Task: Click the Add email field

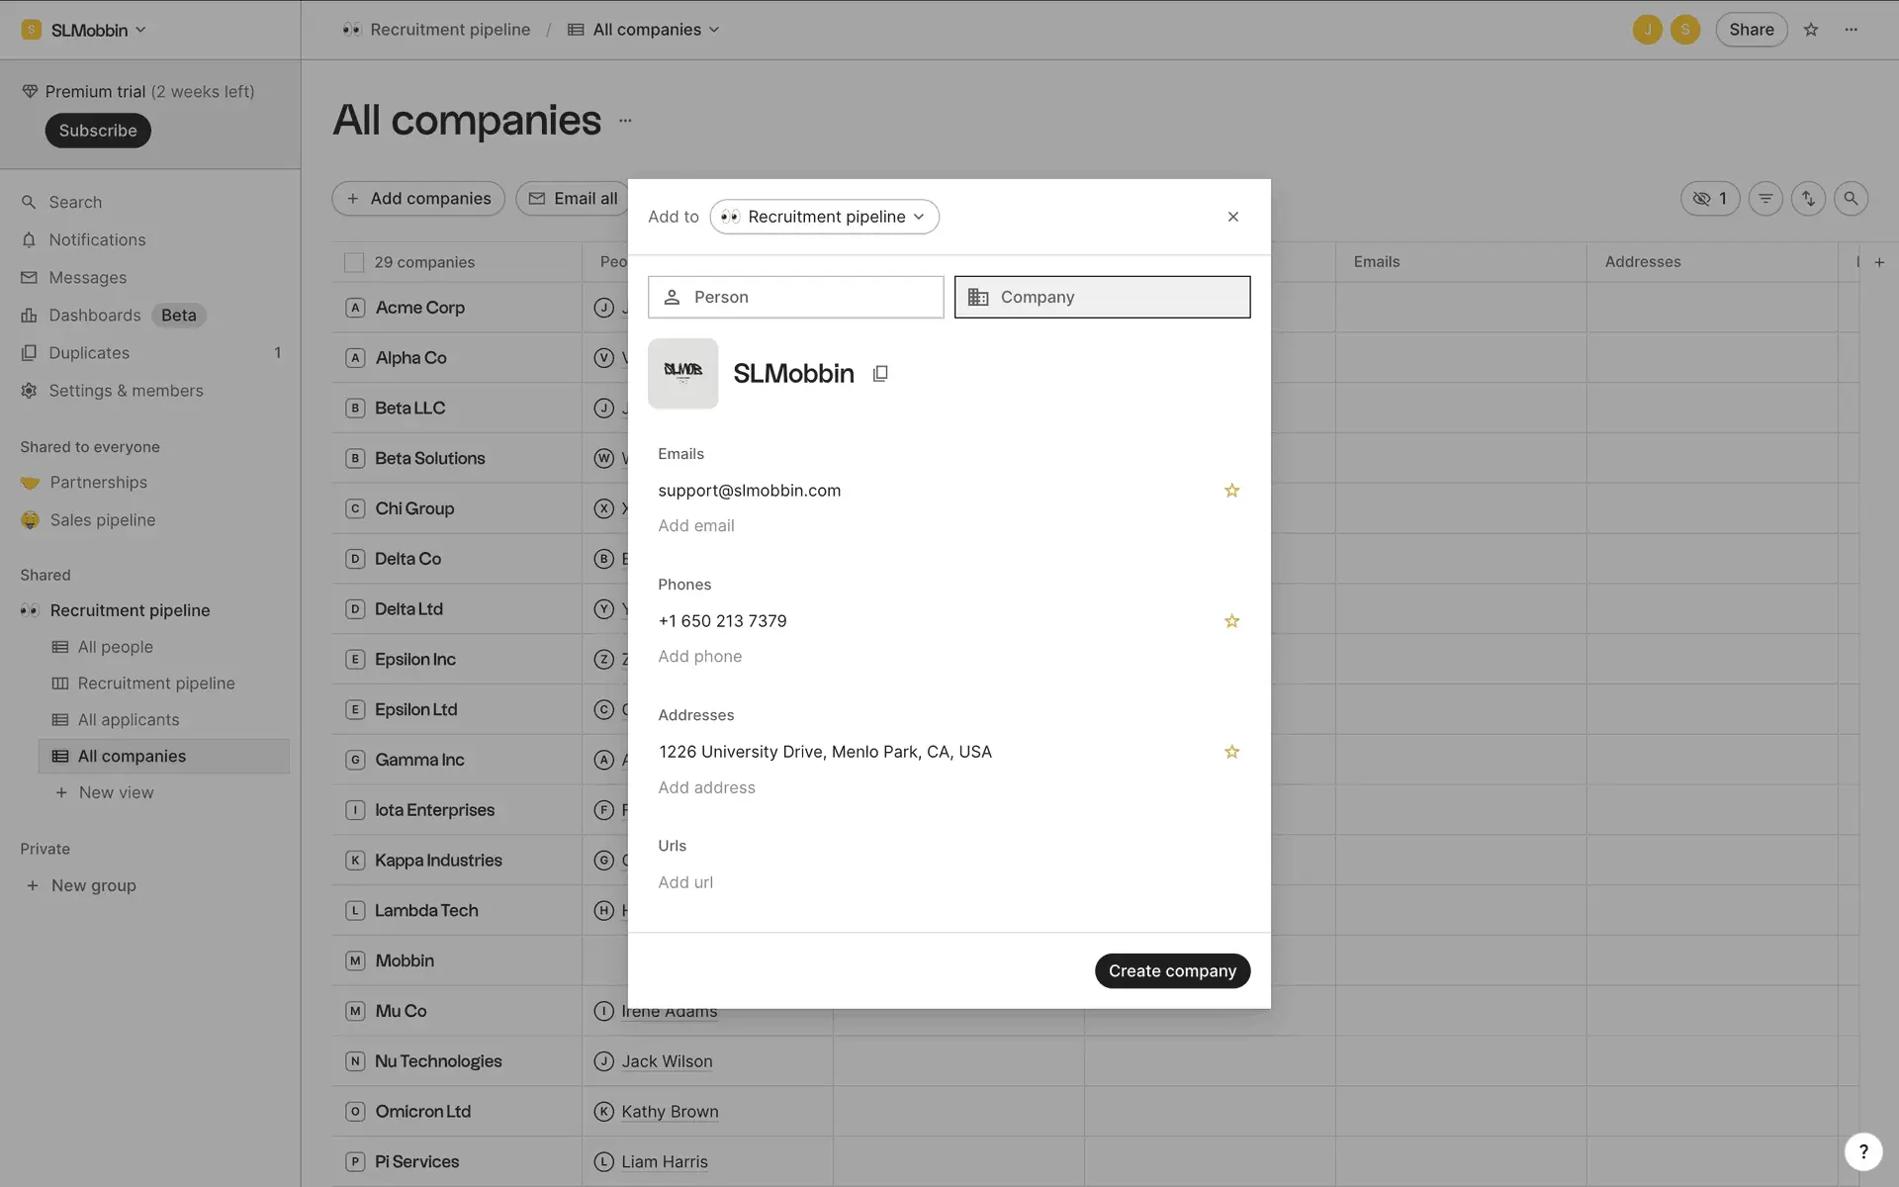Action: (696, 526)
